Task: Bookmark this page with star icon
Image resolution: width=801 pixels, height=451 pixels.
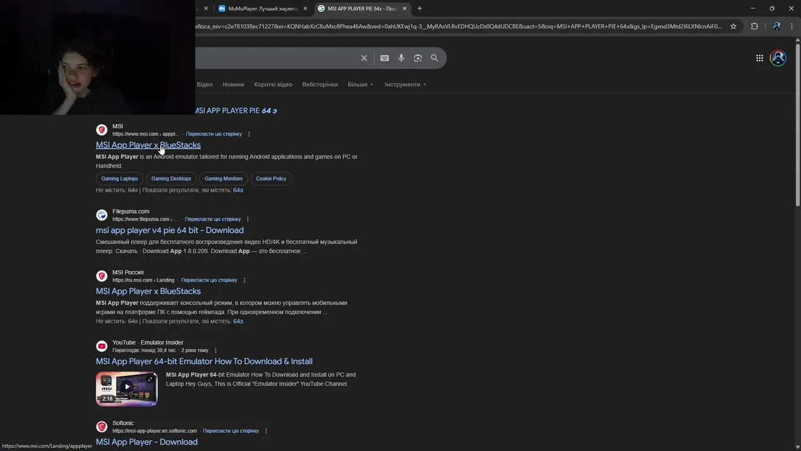Action: click(x=733, y=26)
